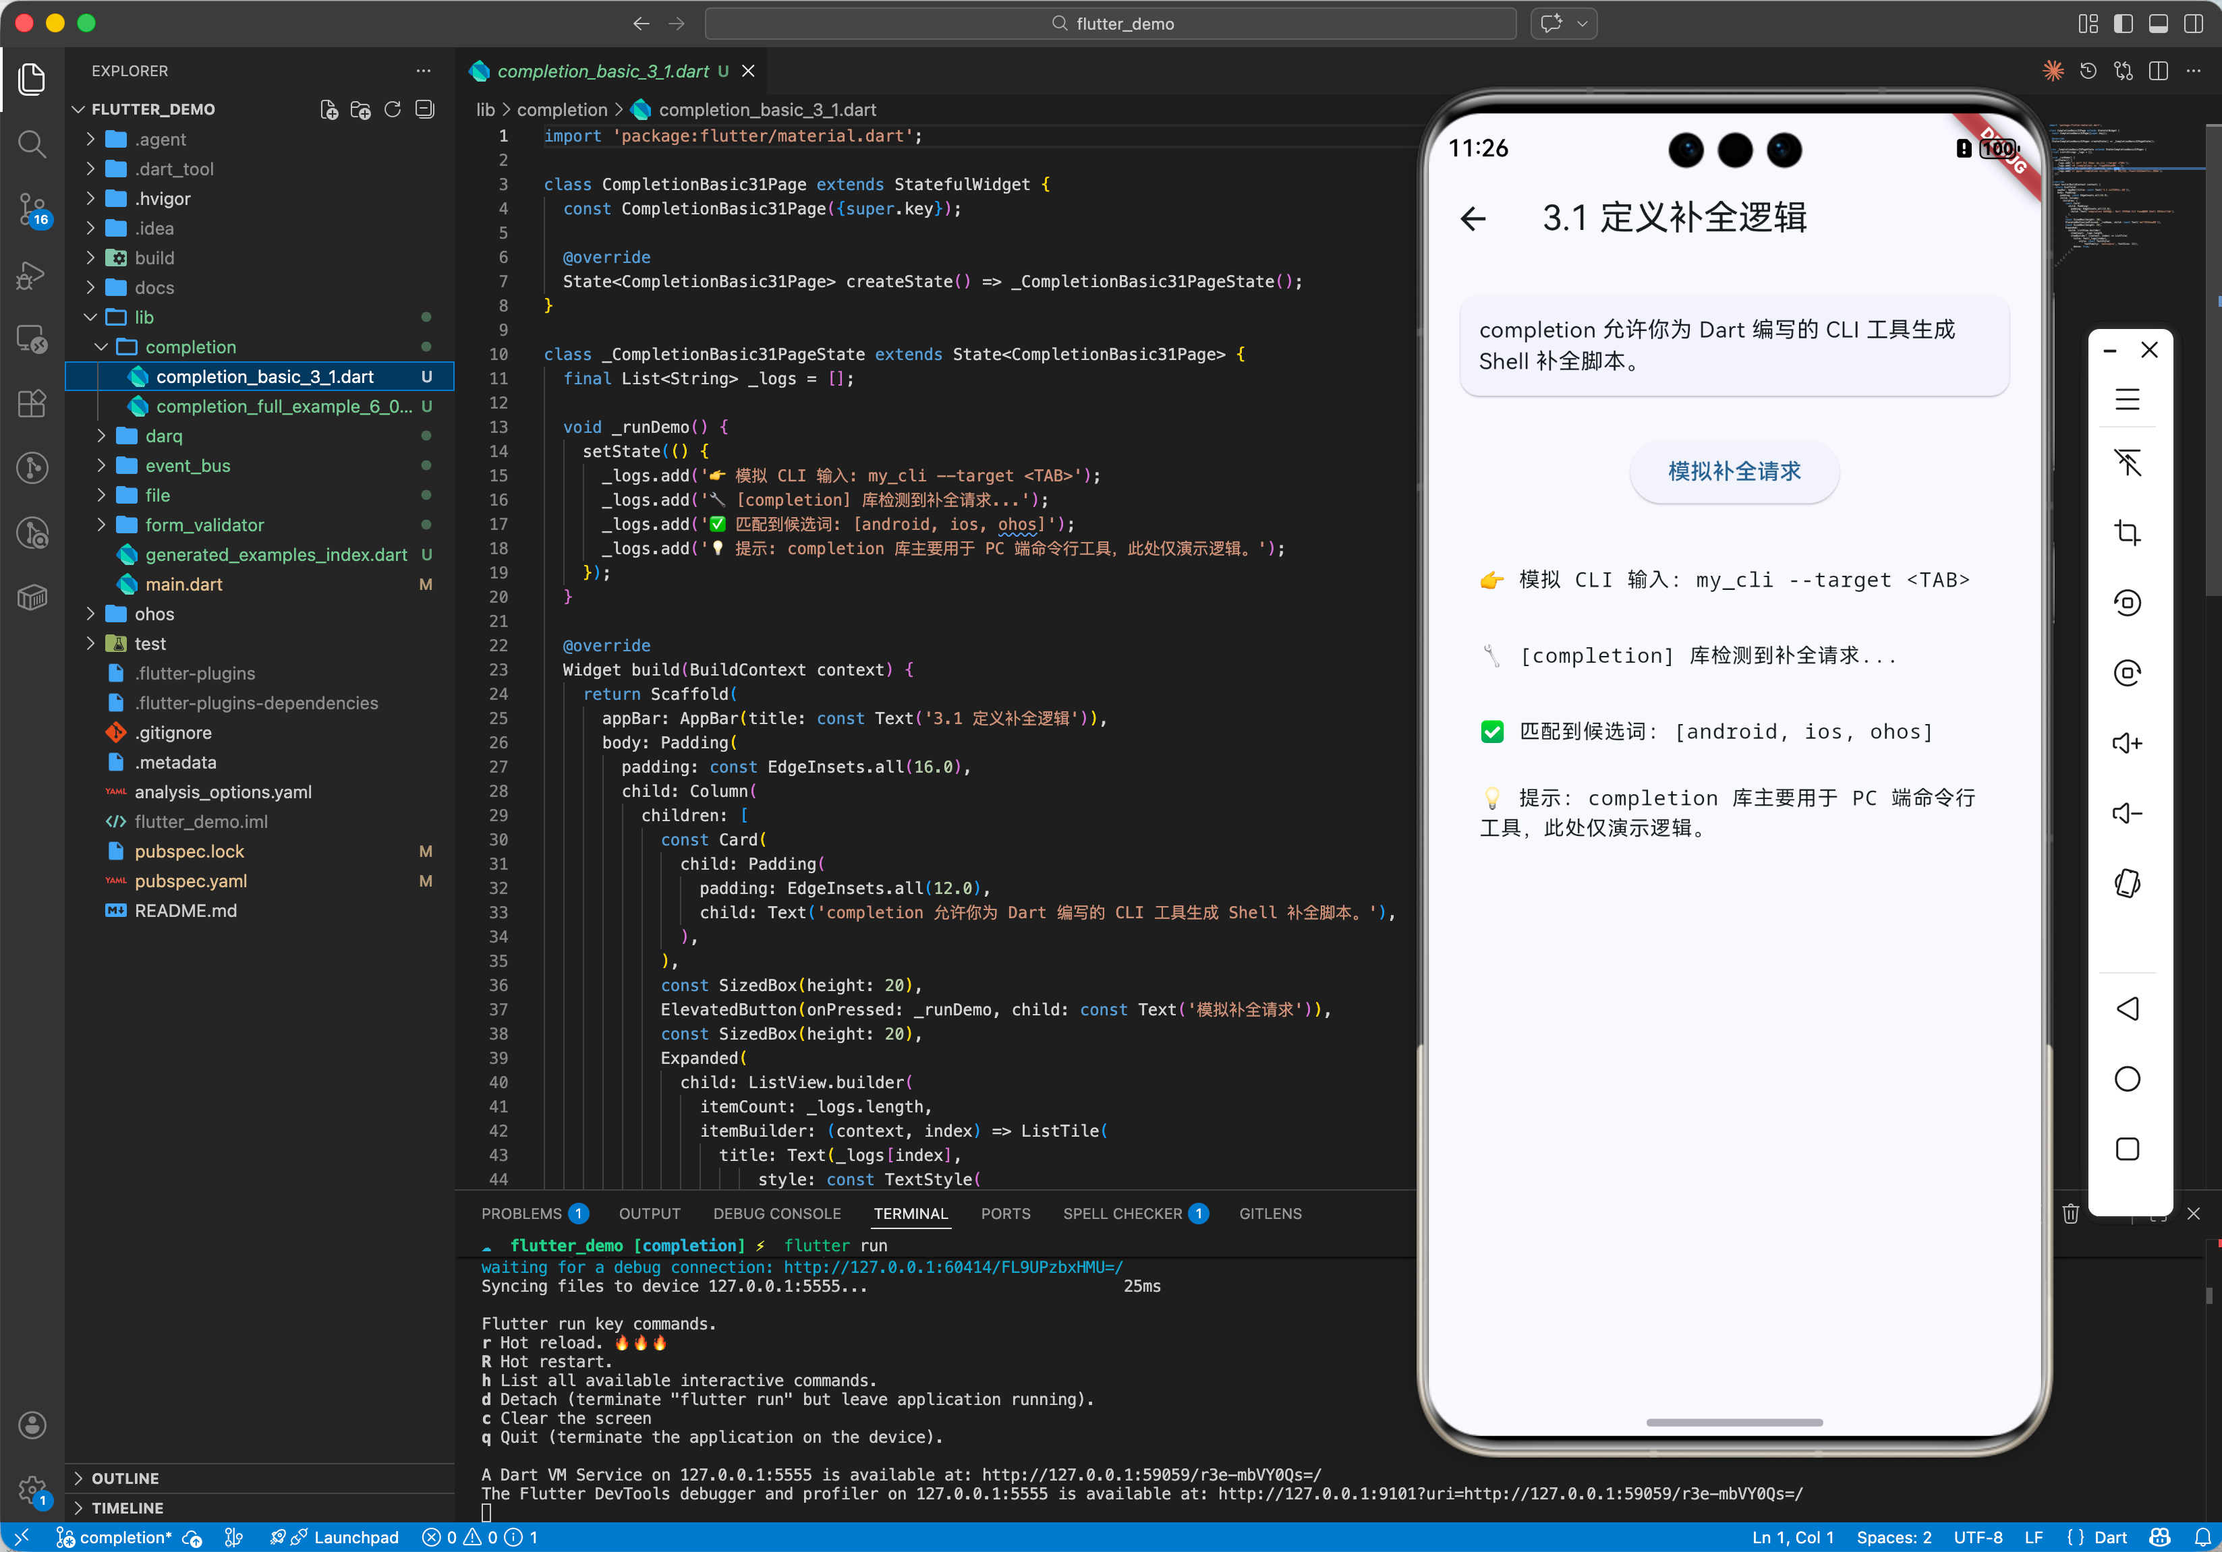
Task: Open the Source Control view
Action: tap(32, 208)
